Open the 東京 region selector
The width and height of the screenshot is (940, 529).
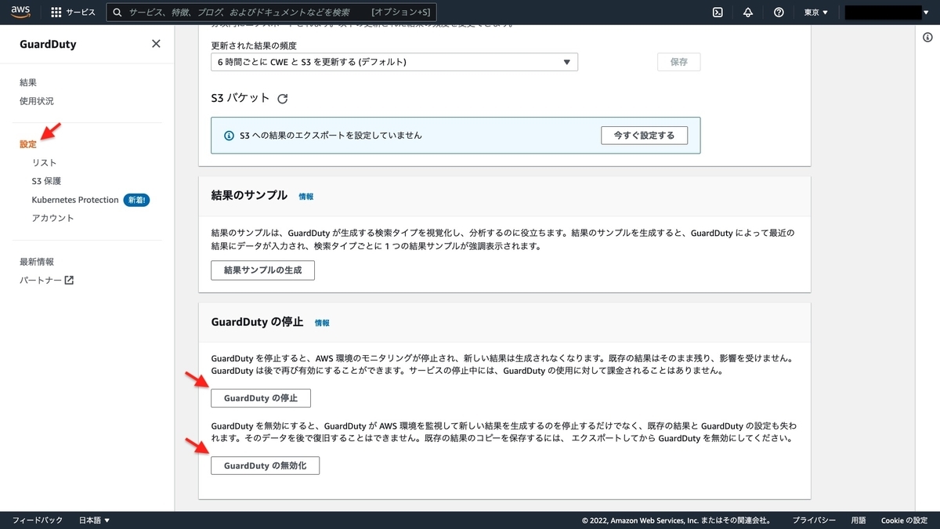(x=815, y=12)
